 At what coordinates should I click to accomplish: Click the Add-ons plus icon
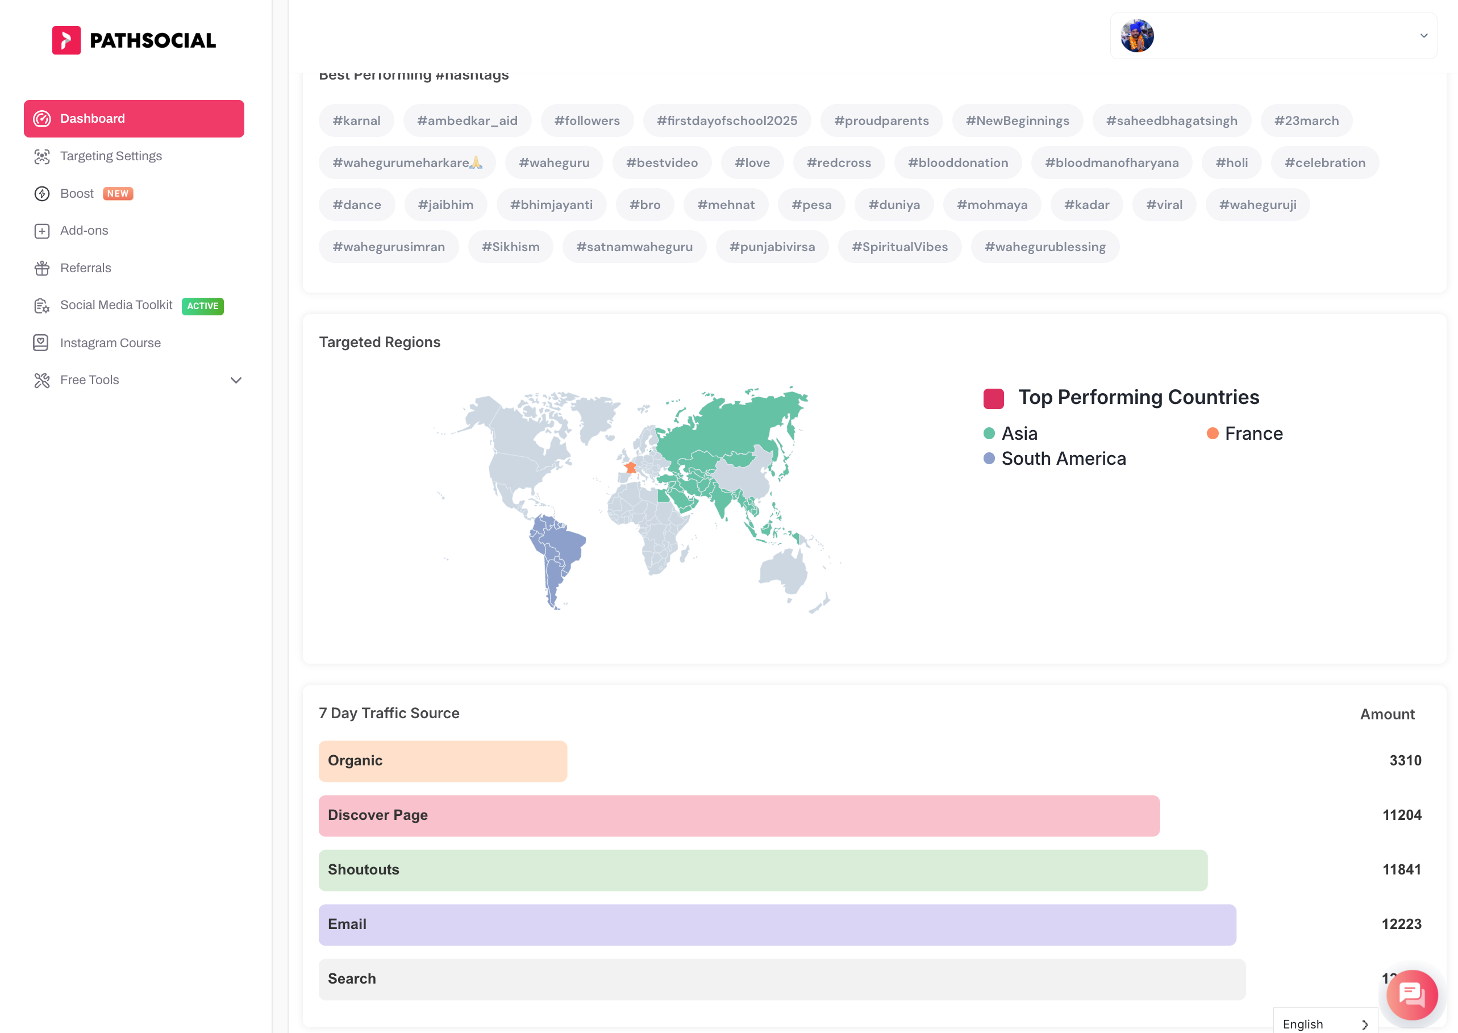42,231
